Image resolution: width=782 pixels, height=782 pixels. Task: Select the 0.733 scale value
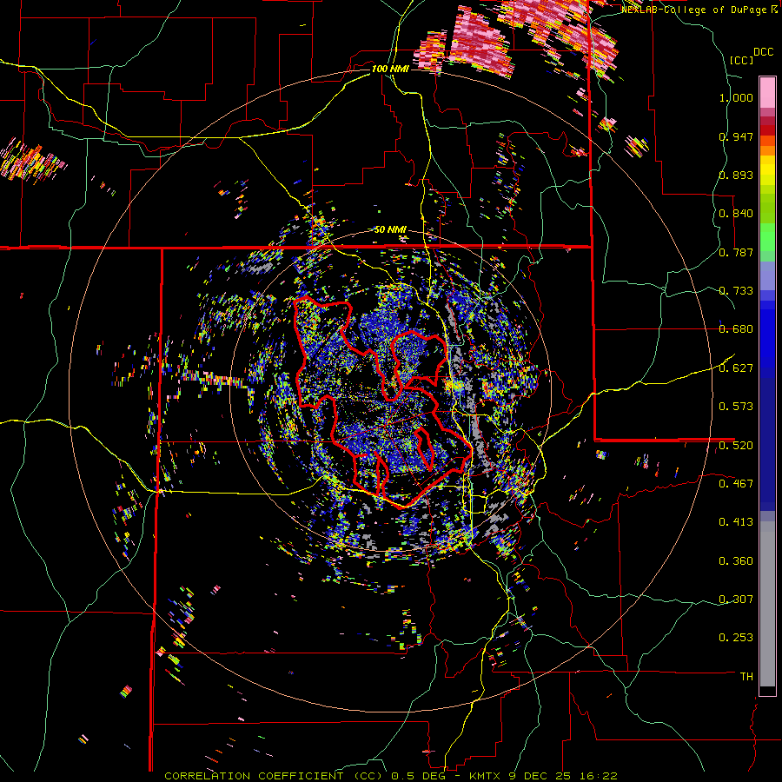(x=736, y=291)
